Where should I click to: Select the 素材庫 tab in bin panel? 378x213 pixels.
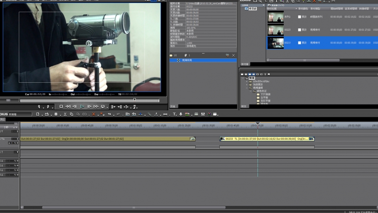(x=245, y=64)
